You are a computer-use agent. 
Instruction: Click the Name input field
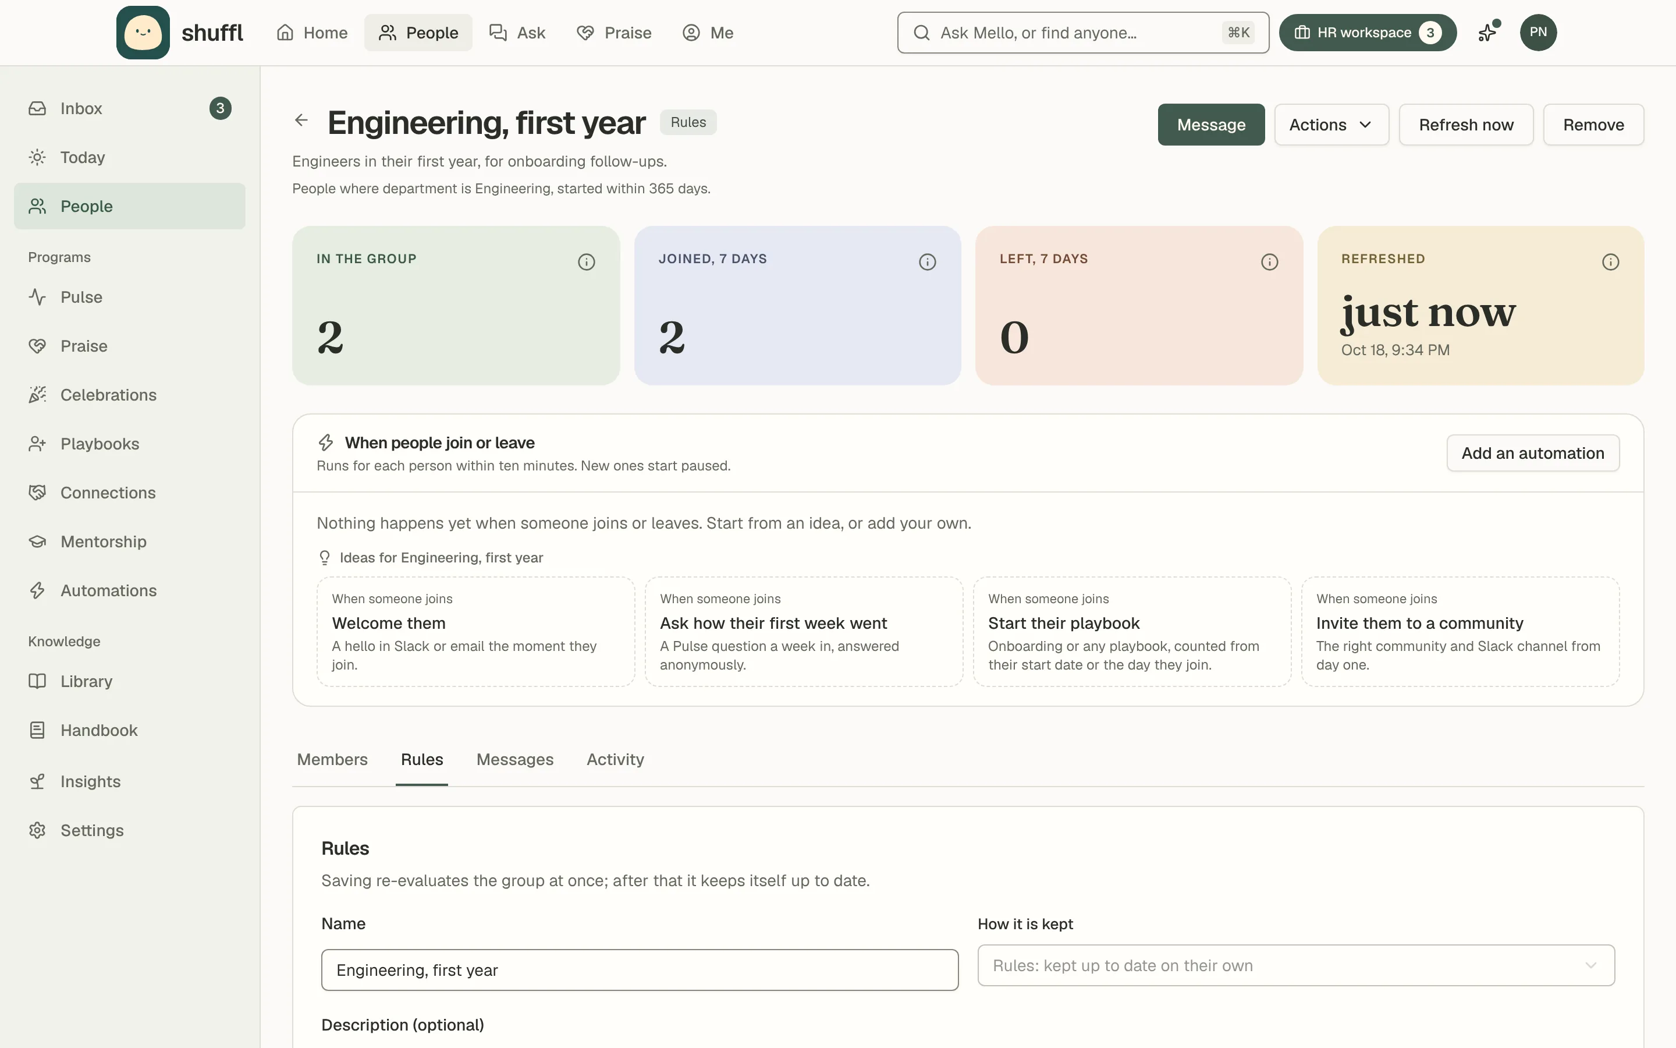click(640, 971)
